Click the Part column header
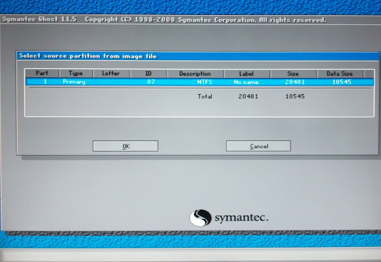Image resolution: width=381 pixels, height=262 pixels. coord(42,73)
